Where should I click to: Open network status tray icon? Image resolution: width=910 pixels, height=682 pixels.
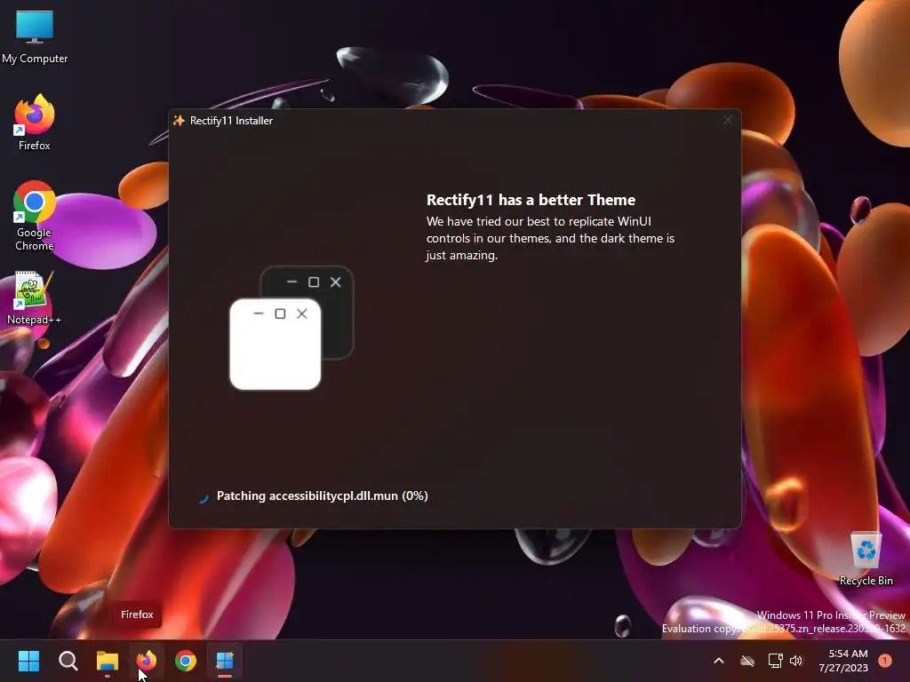tap(775, 661)
